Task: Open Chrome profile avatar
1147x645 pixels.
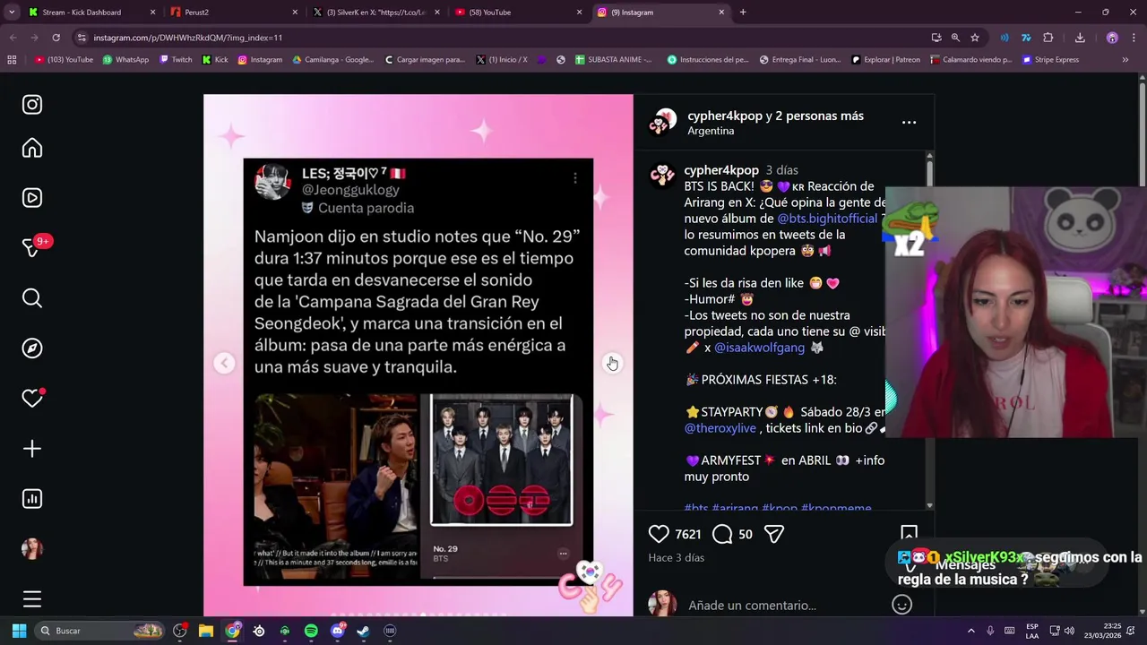Action: 1112,38
